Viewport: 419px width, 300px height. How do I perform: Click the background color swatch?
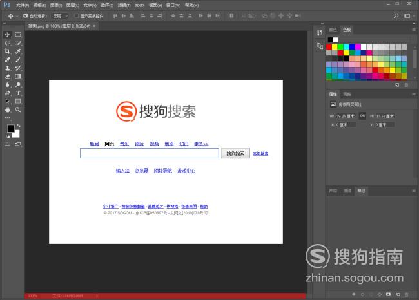[17, 134]
